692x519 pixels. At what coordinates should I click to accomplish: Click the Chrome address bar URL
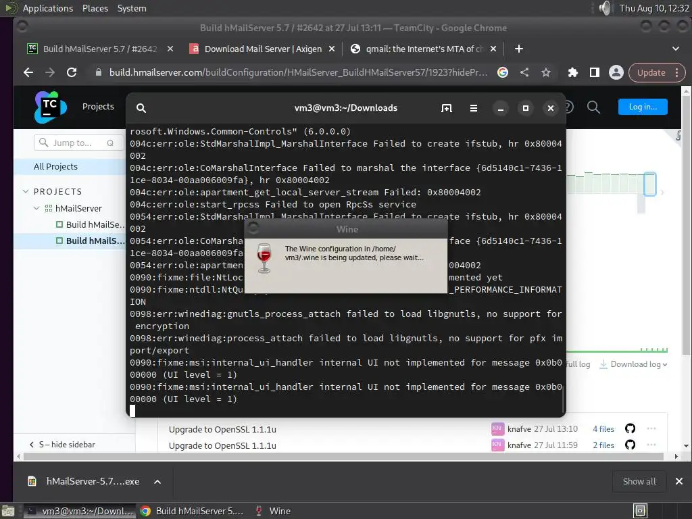click(298, 72)
